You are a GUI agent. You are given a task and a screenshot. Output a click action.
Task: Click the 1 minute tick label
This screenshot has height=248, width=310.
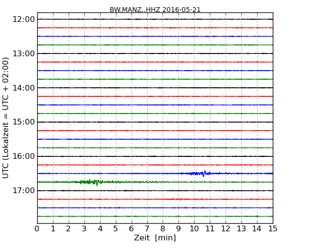pos(53,229)
